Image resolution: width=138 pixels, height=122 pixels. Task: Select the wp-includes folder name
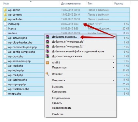tap(15, 19)
